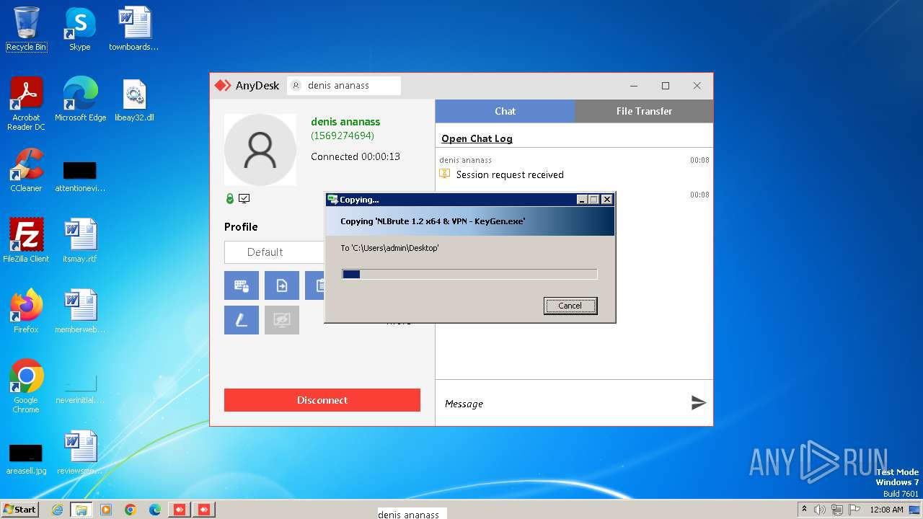Click the itsmay.rtf document icon
This screenshot has width=923, height=519.
pos(80,241)
